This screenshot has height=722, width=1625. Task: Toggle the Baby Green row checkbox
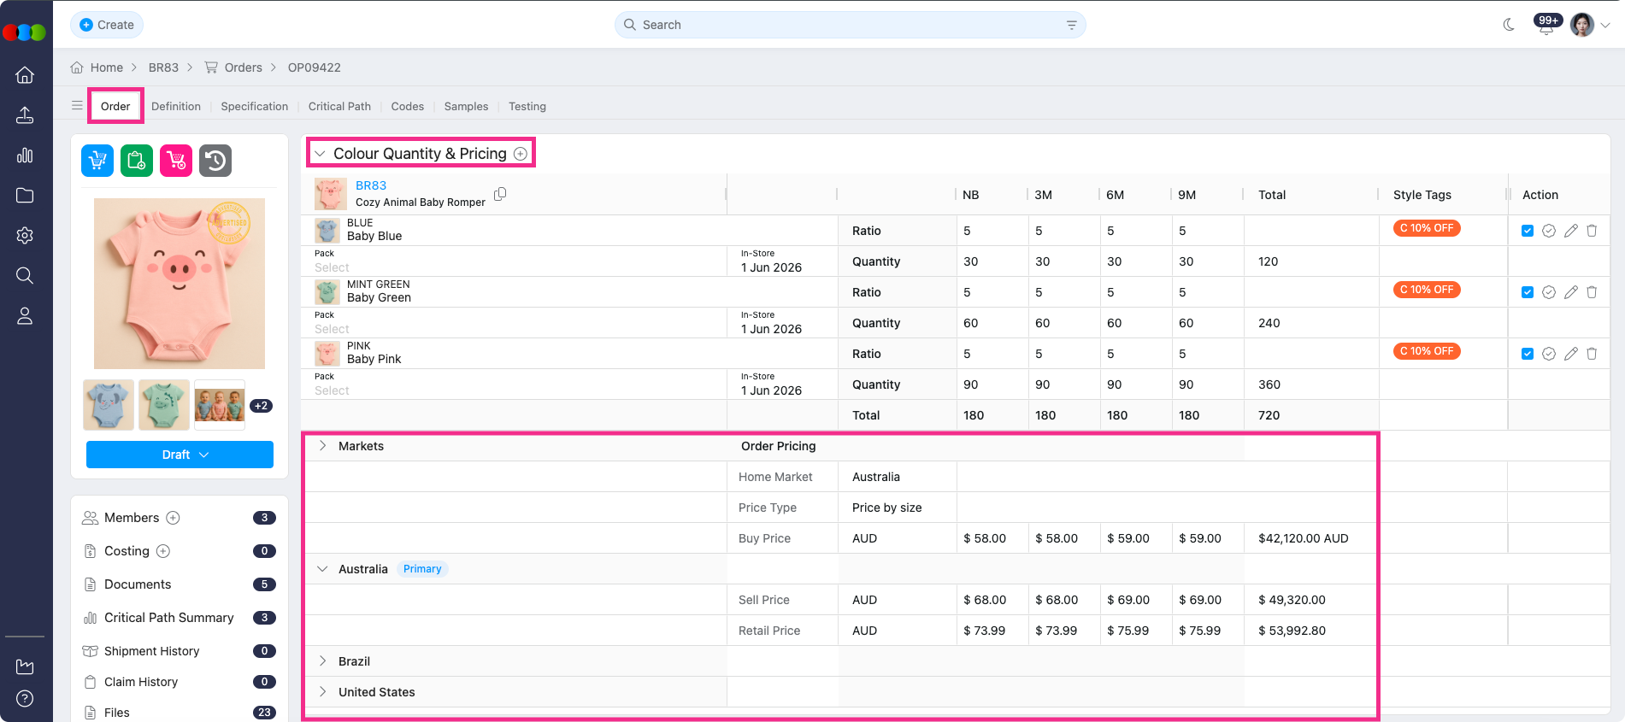1528,292
